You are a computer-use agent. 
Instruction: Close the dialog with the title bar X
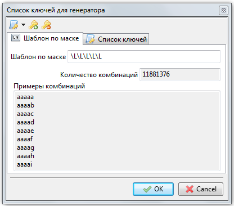pos(223,10)
